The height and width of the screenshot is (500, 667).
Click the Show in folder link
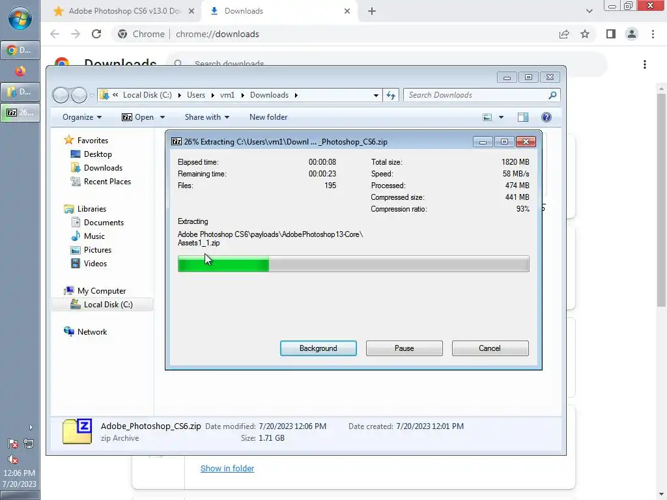227,469
